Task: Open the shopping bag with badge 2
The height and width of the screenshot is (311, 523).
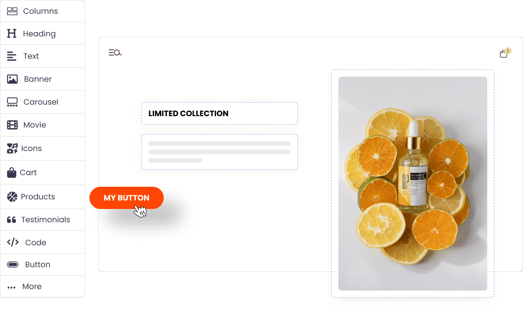Action: (505, 53)
